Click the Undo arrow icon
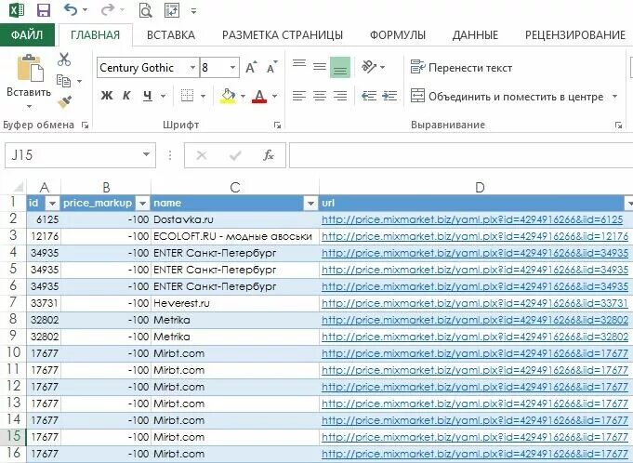 pos(71,9)
